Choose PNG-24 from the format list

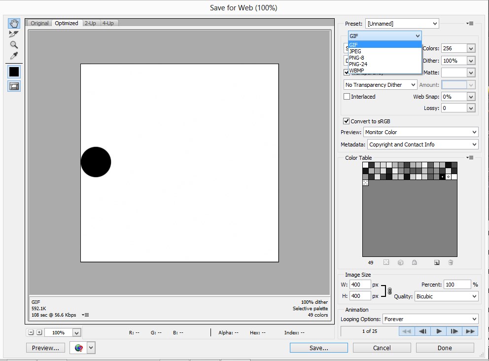(385, 64)
